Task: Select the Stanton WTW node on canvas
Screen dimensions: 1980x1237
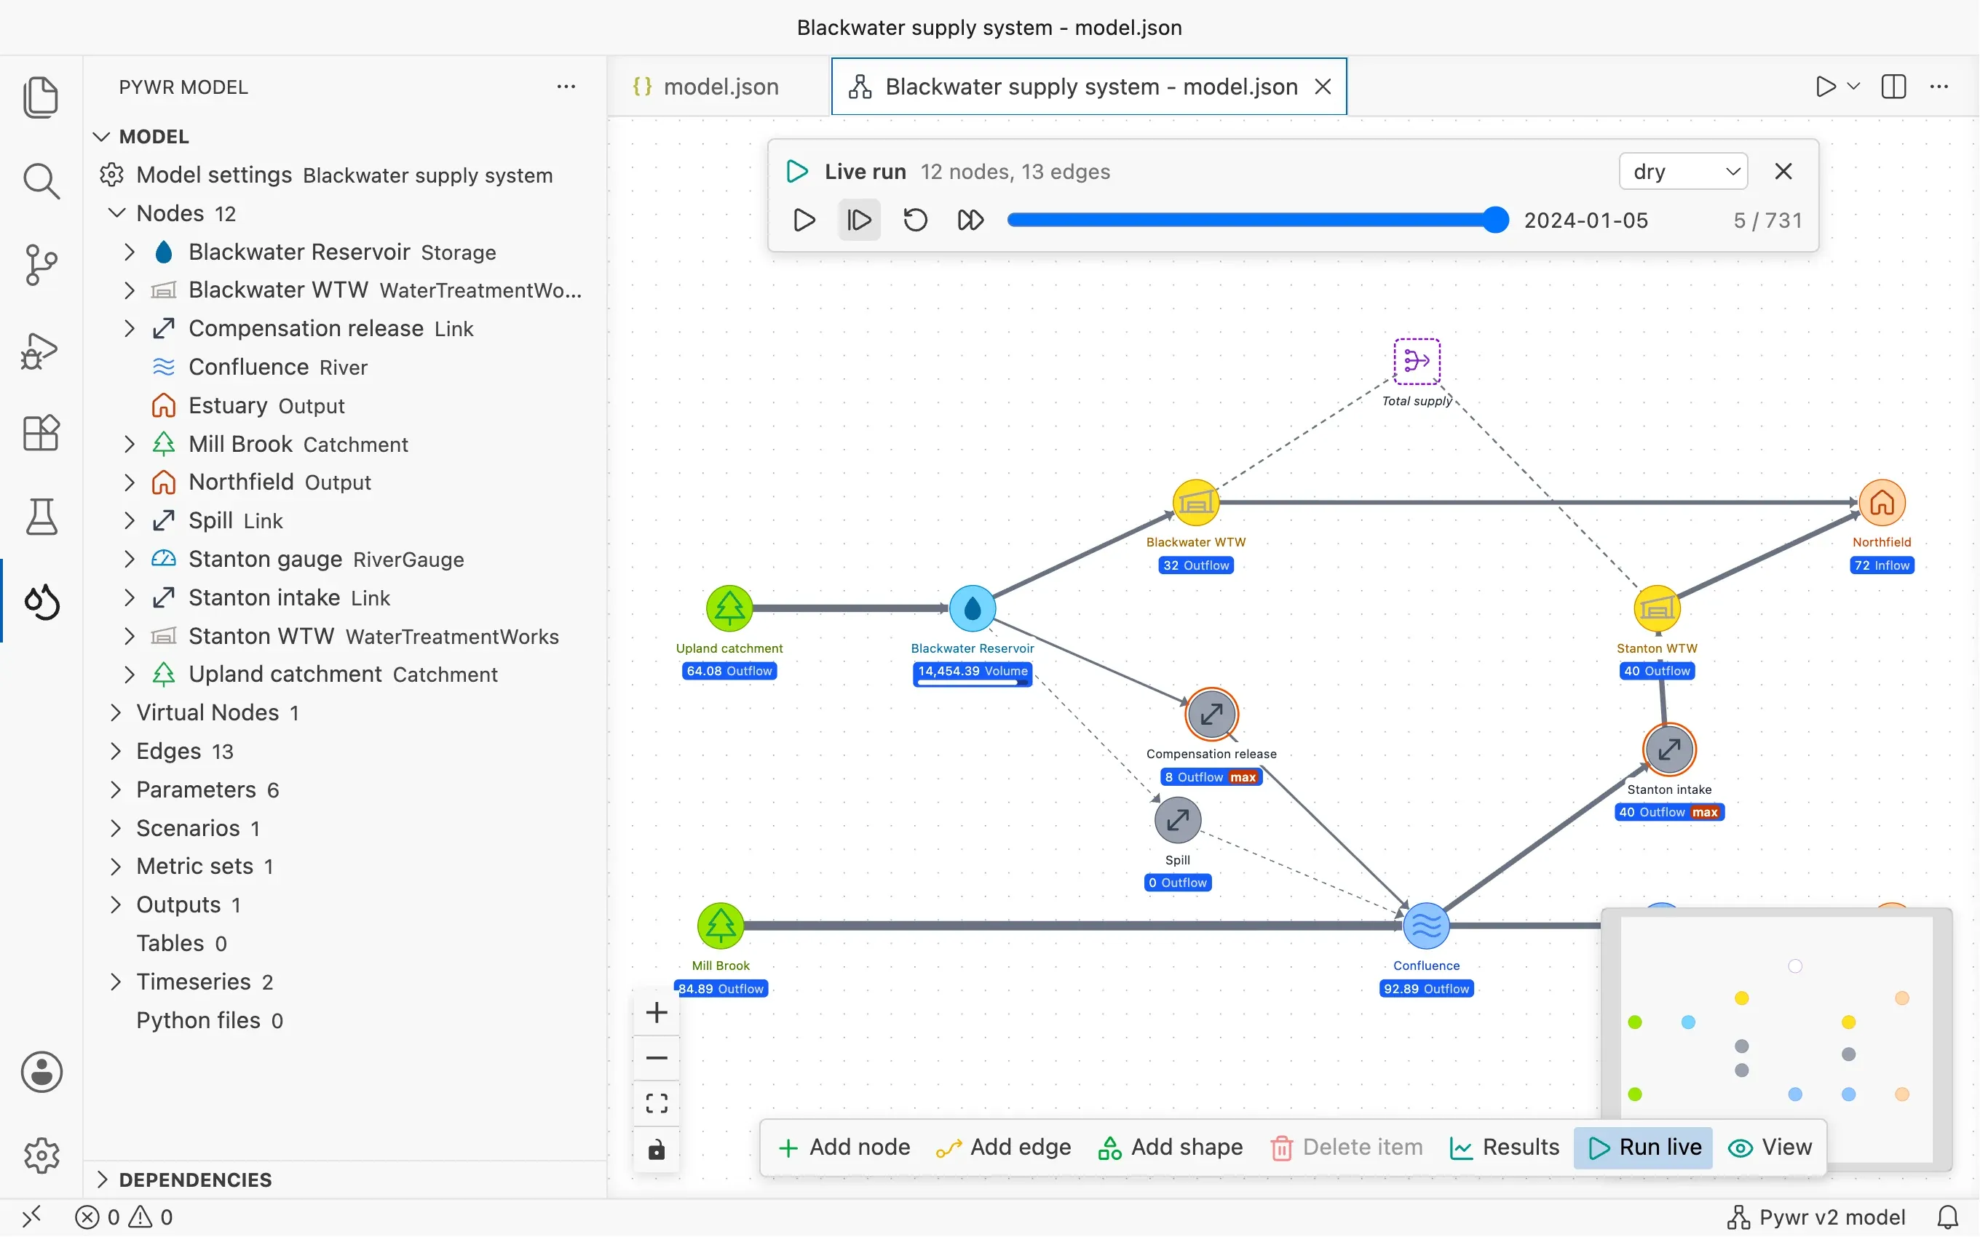Action: (x=1657, y=608)
